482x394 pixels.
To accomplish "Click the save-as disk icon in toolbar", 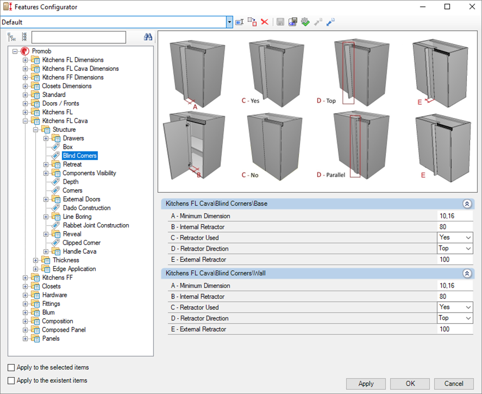I will 293,22.
